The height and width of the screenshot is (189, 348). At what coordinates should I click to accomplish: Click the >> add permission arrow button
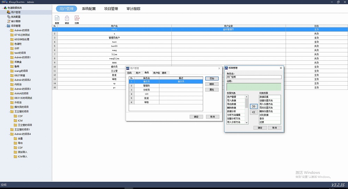[254, 106]
